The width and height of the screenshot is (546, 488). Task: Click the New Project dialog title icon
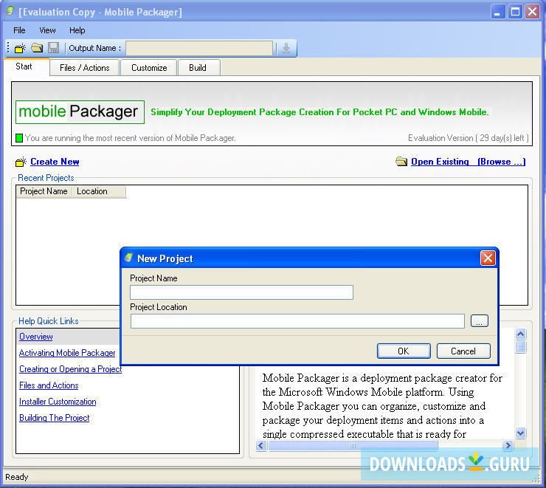pyautogui.click(x=128, y=258)
